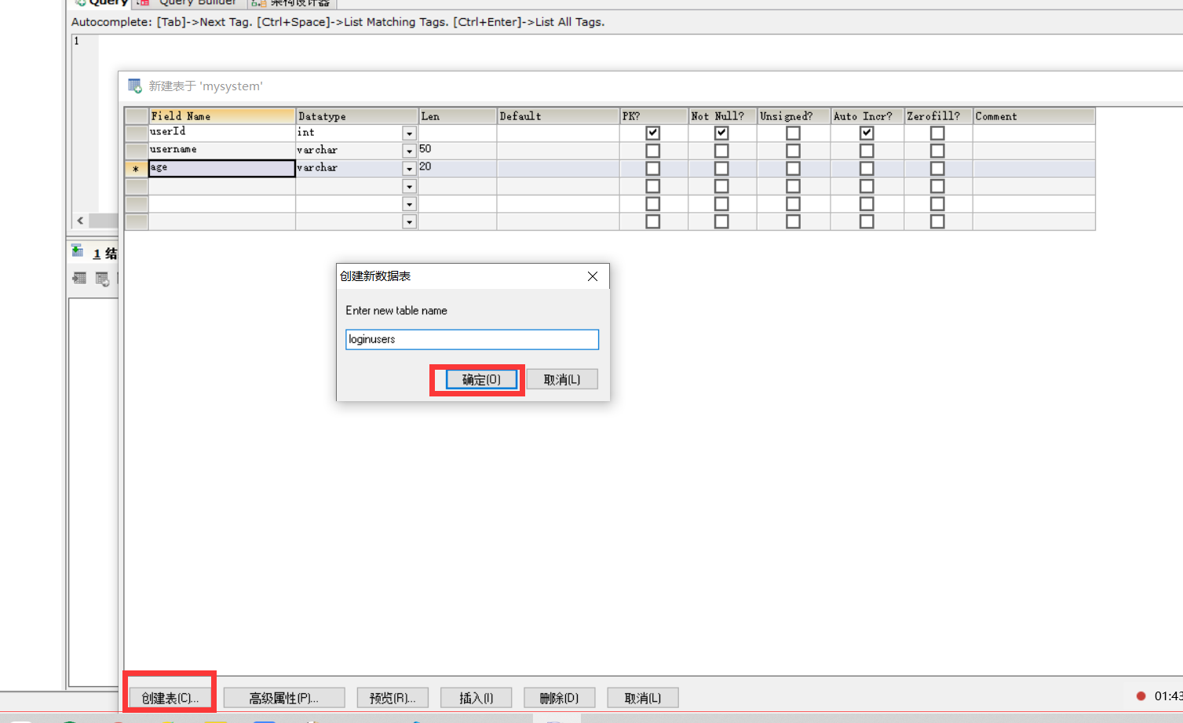This screenshot has width=1183, height=723.
Task: Click the 创建表(C)... button
Action: click(x=170, y=698)
